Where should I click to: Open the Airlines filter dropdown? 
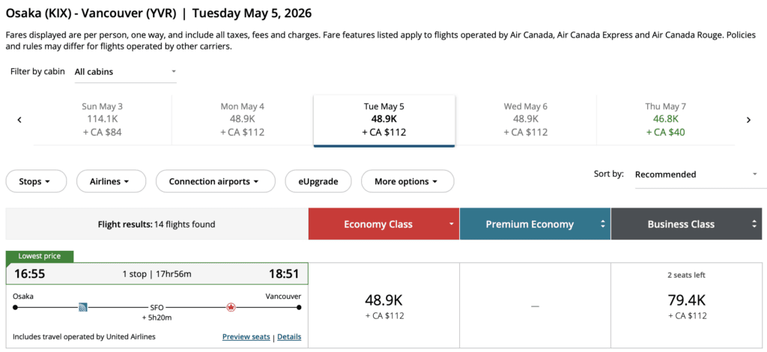click(x=109, y=181)
